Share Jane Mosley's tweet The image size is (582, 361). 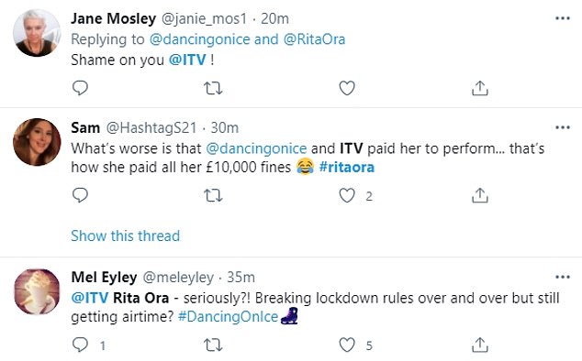pyautogui.click(x=479, y=88)
